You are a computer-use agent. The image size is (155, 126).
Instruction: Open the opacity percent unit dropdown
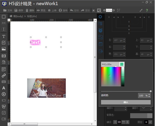(x=146, y=96)
